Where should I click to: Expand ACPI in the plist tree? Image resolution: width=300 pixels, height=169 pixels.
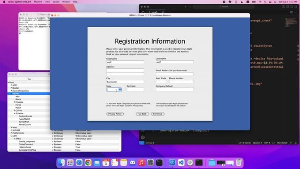pyautogui.click(x=11, y=85)
